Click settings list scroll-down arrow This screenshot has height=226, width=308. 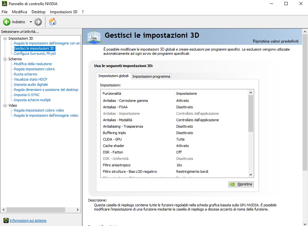tap(251, 174)
